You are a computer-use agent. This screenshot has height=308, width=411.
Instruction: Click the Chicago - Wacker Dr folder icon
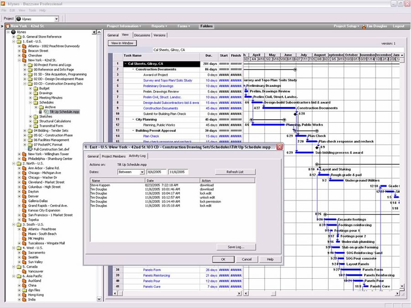click(24, 177)
